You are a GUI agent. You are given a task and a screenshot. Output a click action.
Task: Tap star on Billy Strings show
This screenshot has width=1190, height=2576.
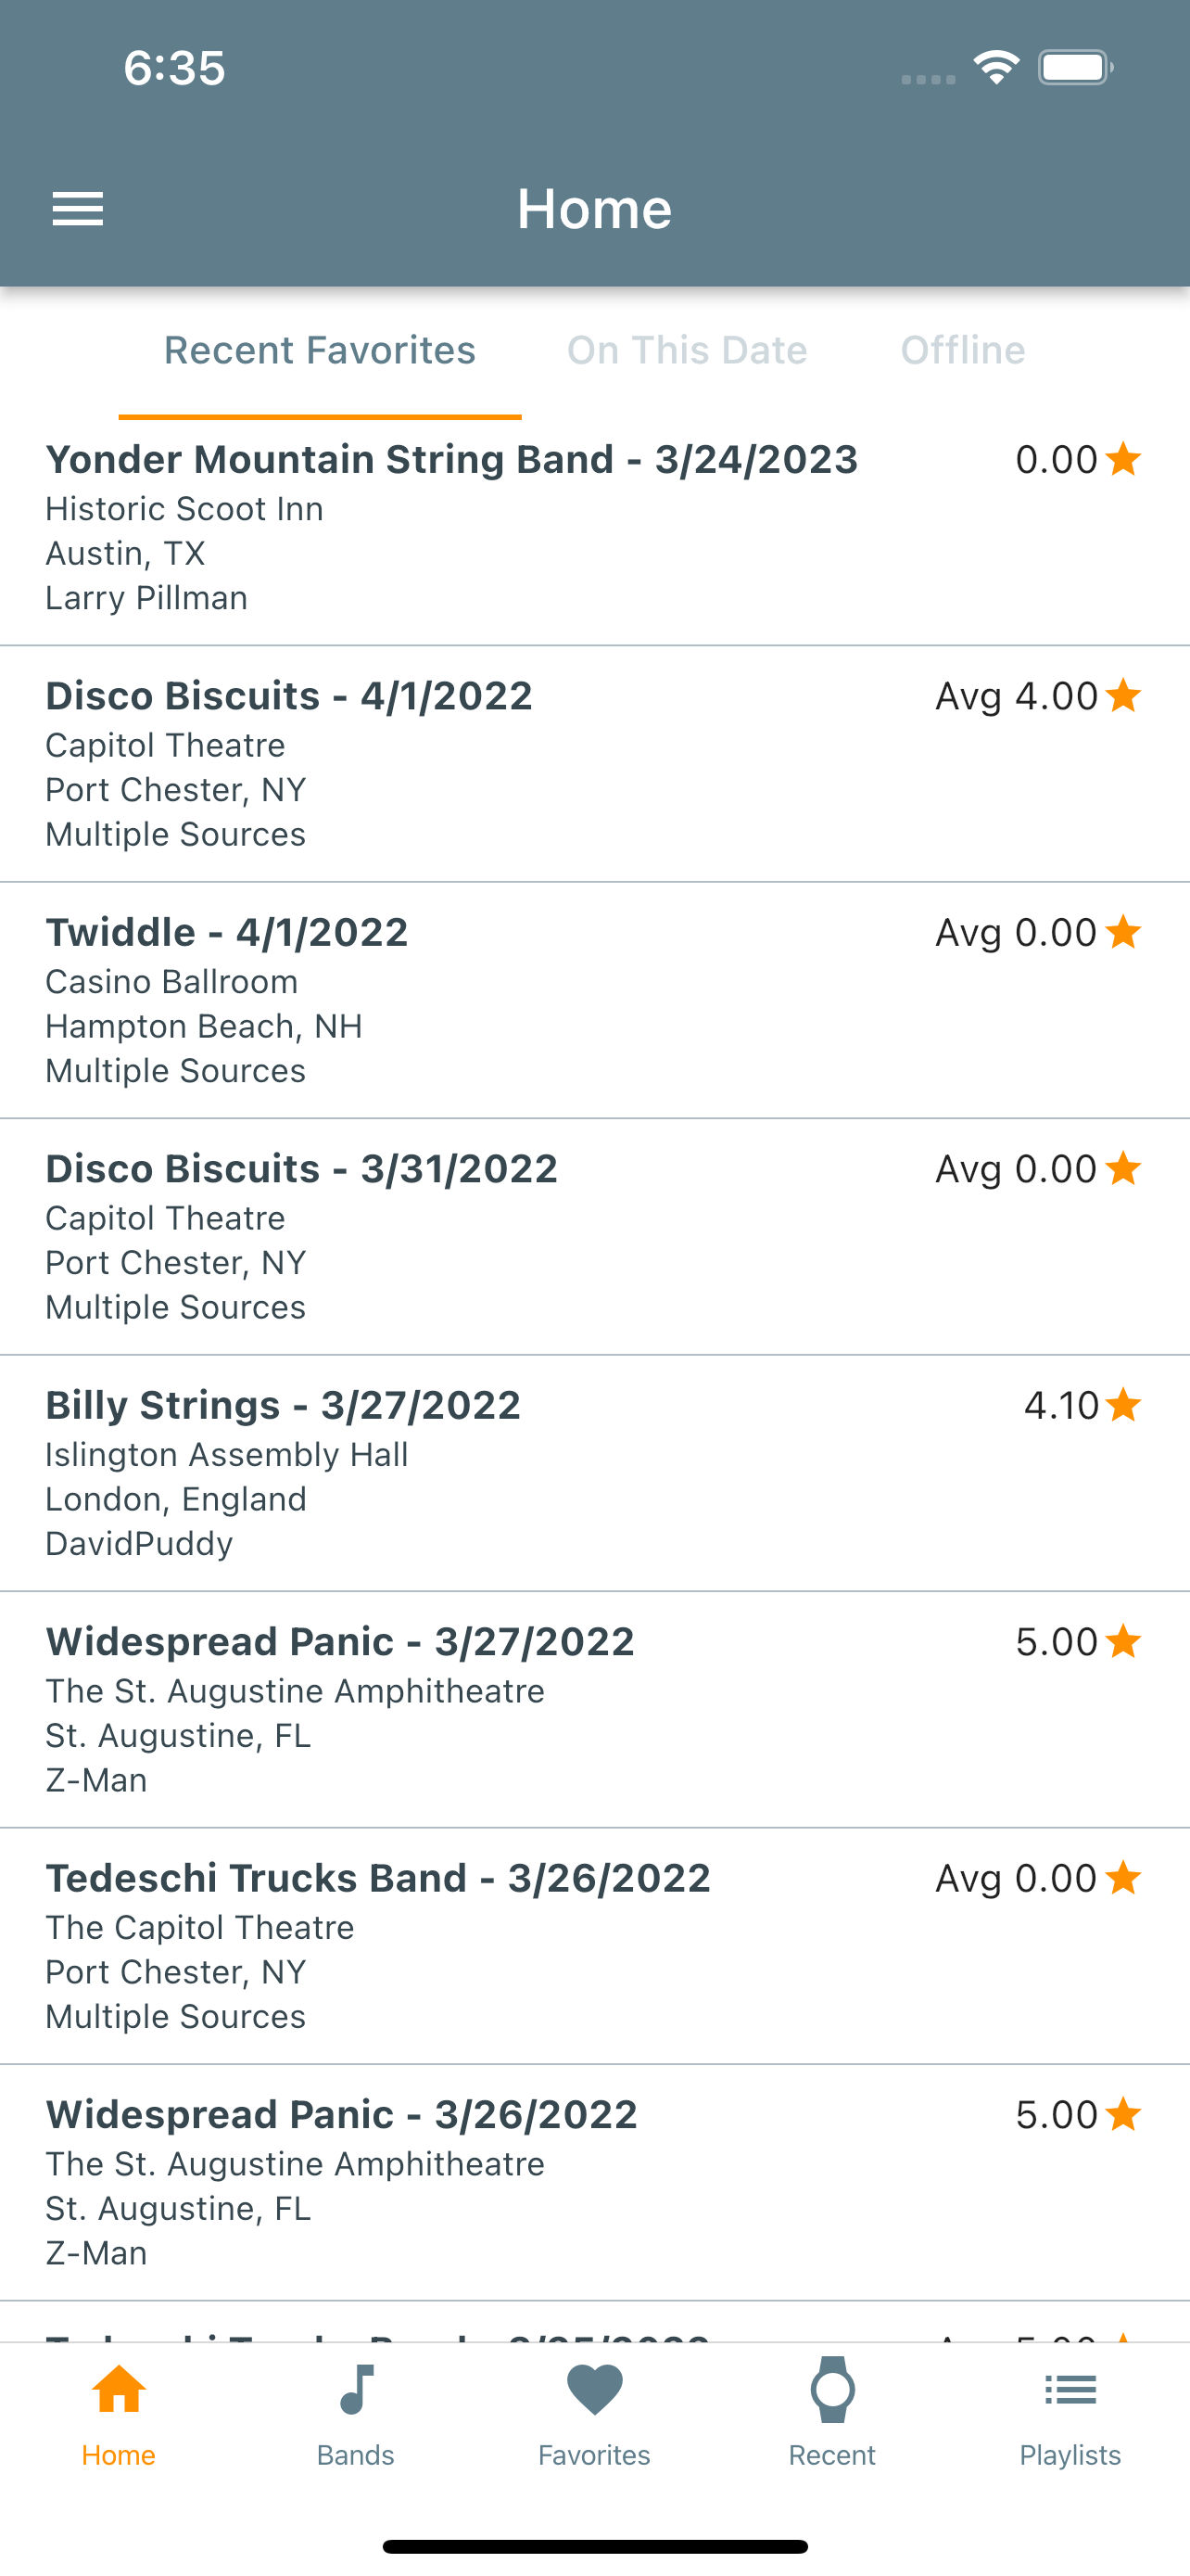pos(1124,1405)
